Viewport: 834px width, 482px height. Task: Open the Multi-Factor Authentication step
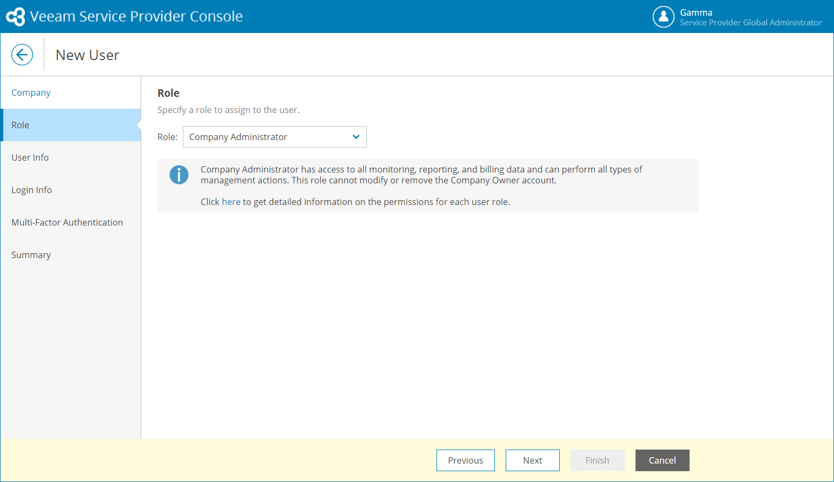[71, 222]
